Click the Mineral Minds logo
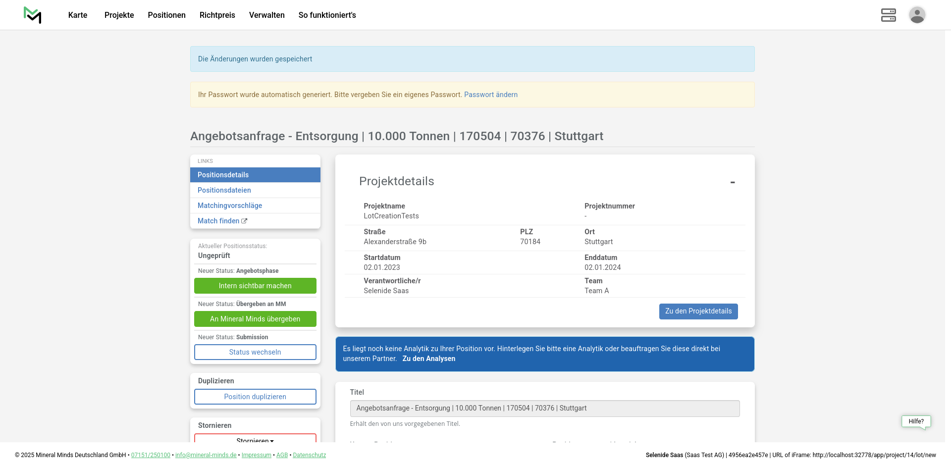Image resolution: width=951 pixels, height=467 pixels. pyautogui.click(x=33, y=15)
